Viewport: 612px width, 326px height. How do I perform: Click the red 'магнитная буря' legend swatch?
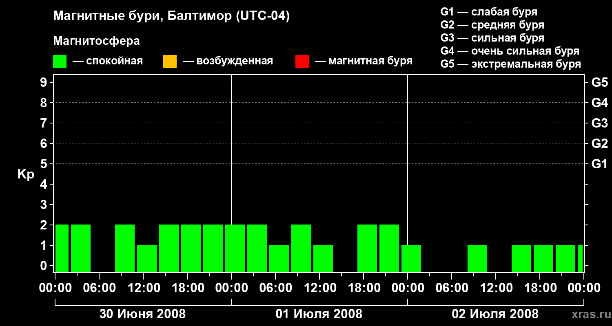pyautogui.click(x=302, y=62)
